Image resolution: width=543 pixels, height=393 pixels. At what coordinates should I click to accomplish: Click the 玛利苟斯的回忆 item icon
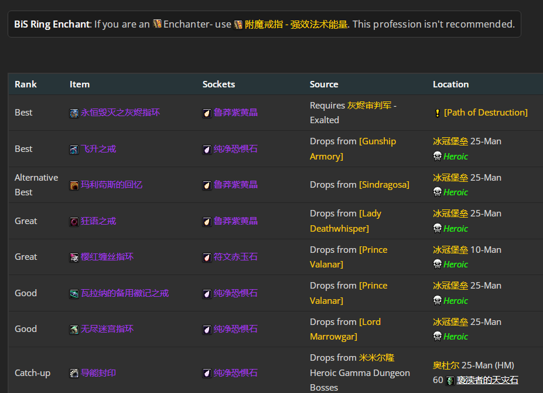(74, 185)
